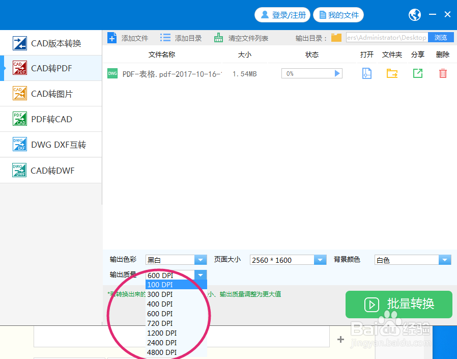The image size is (457, 359).
Task: Click the 清空文件列表 clear list icon
Action: 218,37
